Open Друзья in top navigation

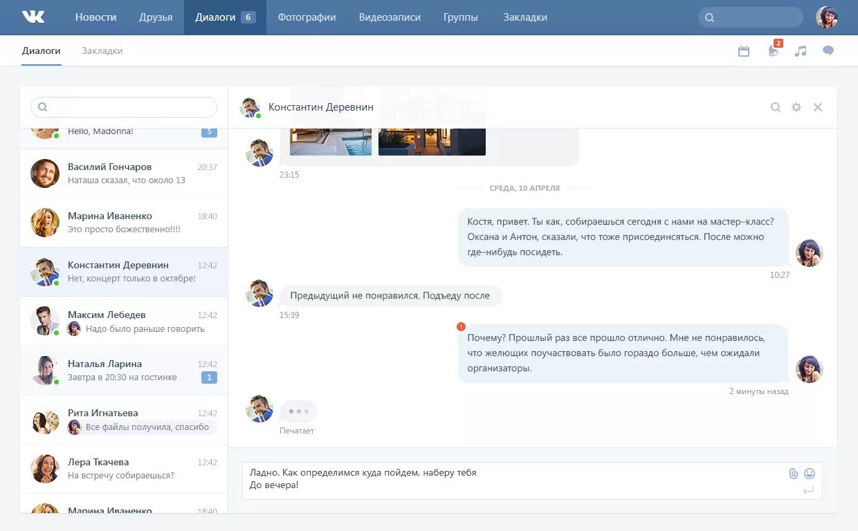(156, 17)
